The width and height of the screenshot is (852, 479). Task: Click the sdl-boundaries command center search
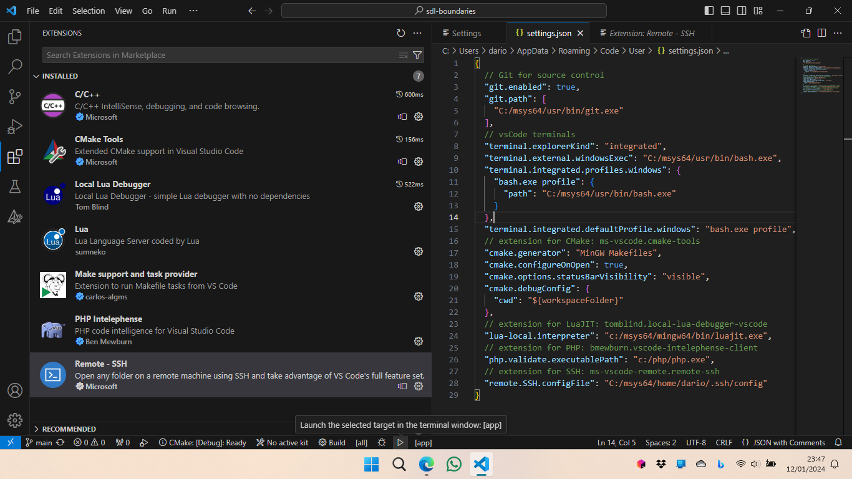click(x=444, y=11)
